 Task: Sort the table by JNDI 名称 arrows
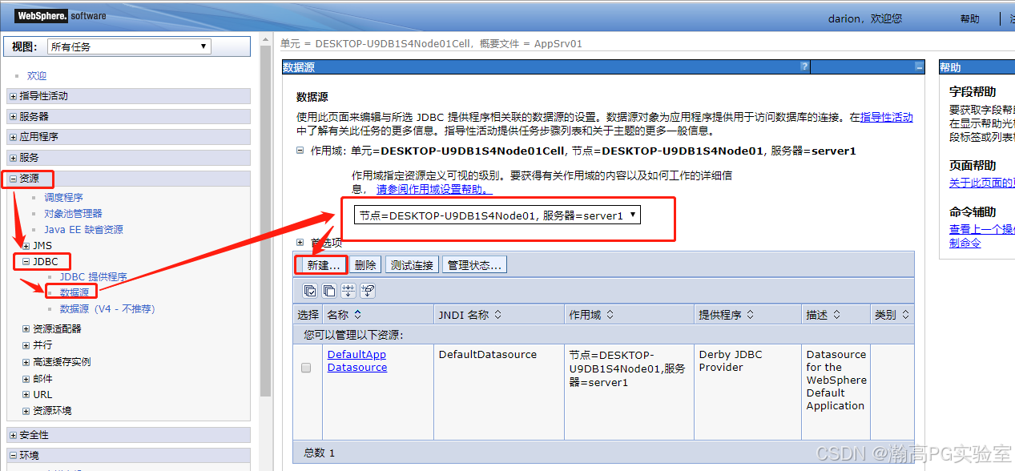[497, 315]
